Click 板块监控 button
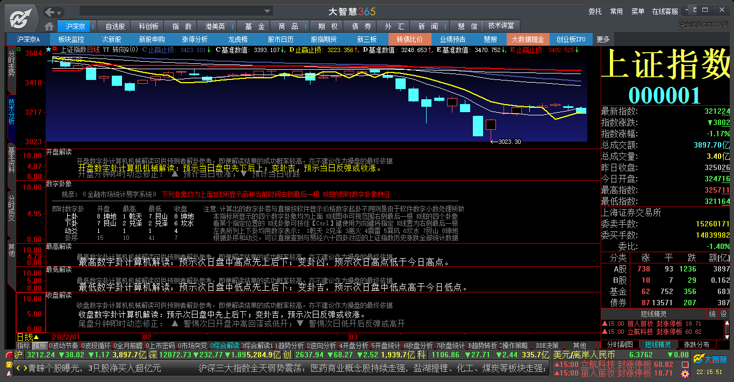 (71, 39)
